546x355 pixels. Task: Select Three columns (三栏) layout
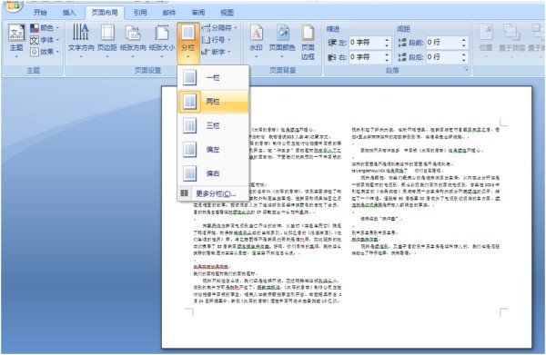click(x=214, y=125)
